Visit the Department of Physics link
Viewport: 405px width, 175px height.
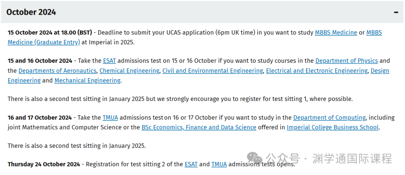point(346,61)
